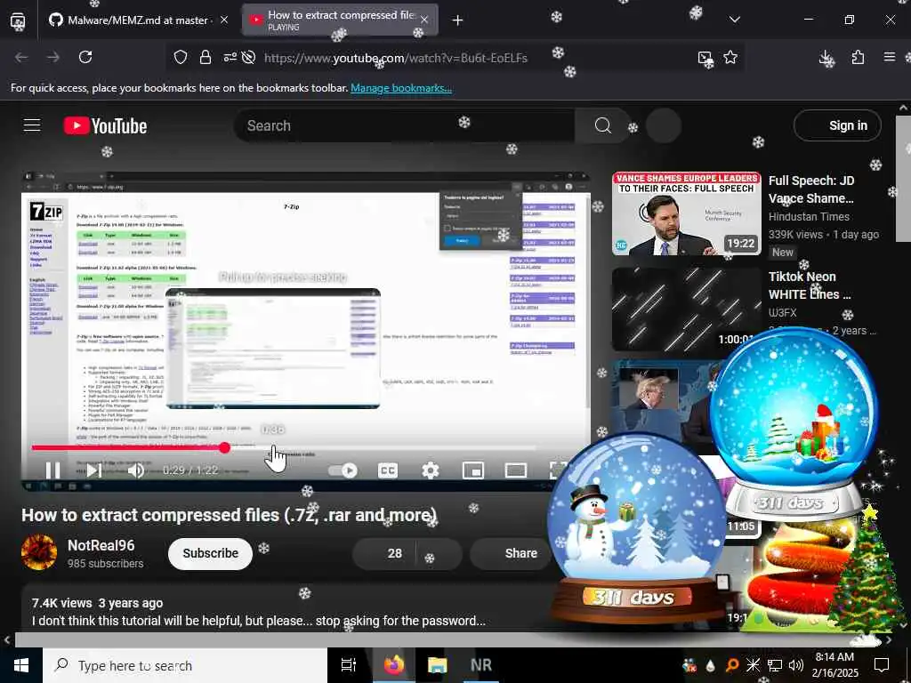Like the video with 28 likes
The width and height of the screenshot is (911, 683).
(384, 553)
